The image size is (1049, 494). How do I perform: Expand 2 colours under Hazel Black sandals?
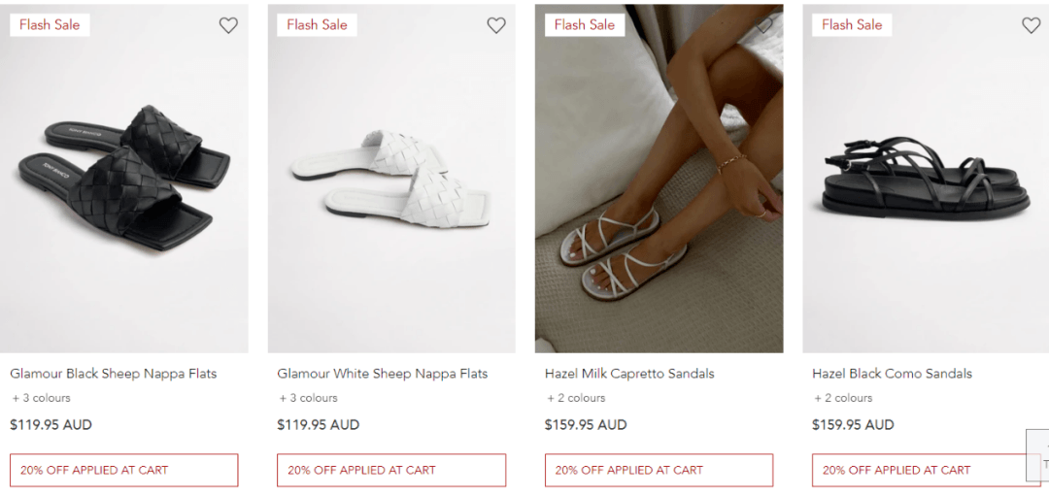[x=843, y=398]
